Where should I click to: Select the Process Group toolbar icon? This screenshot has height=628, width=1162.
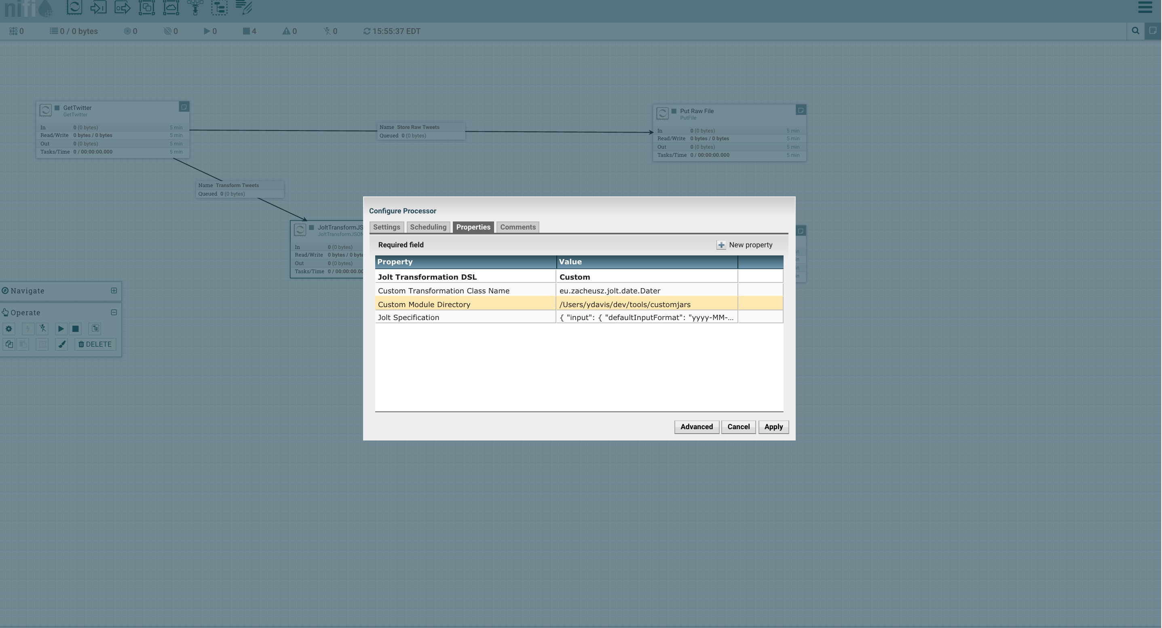coord(147,7)
